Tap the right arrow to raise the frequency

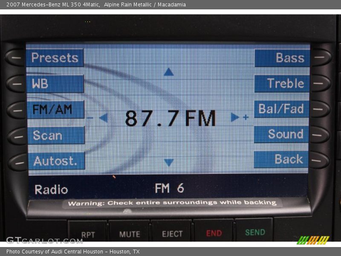coord(235,117)
